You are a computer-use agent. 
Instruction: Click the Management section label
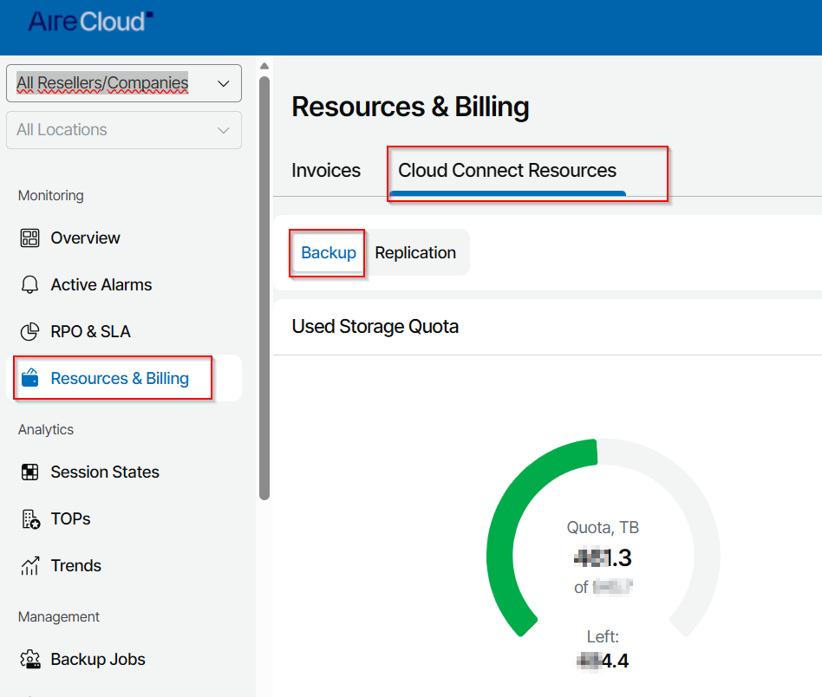59,617
